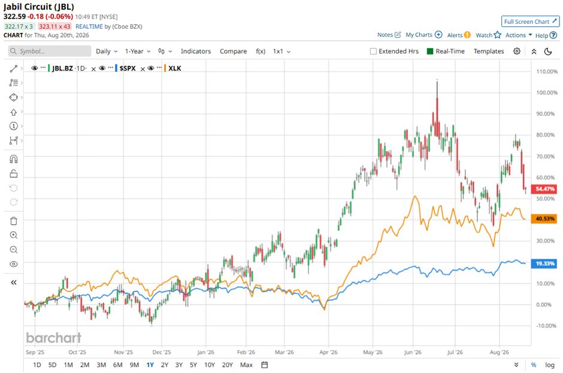This screenshot has height=373, width=563.
Task: Click the undo arrow icon
Action: coord(14,188)
